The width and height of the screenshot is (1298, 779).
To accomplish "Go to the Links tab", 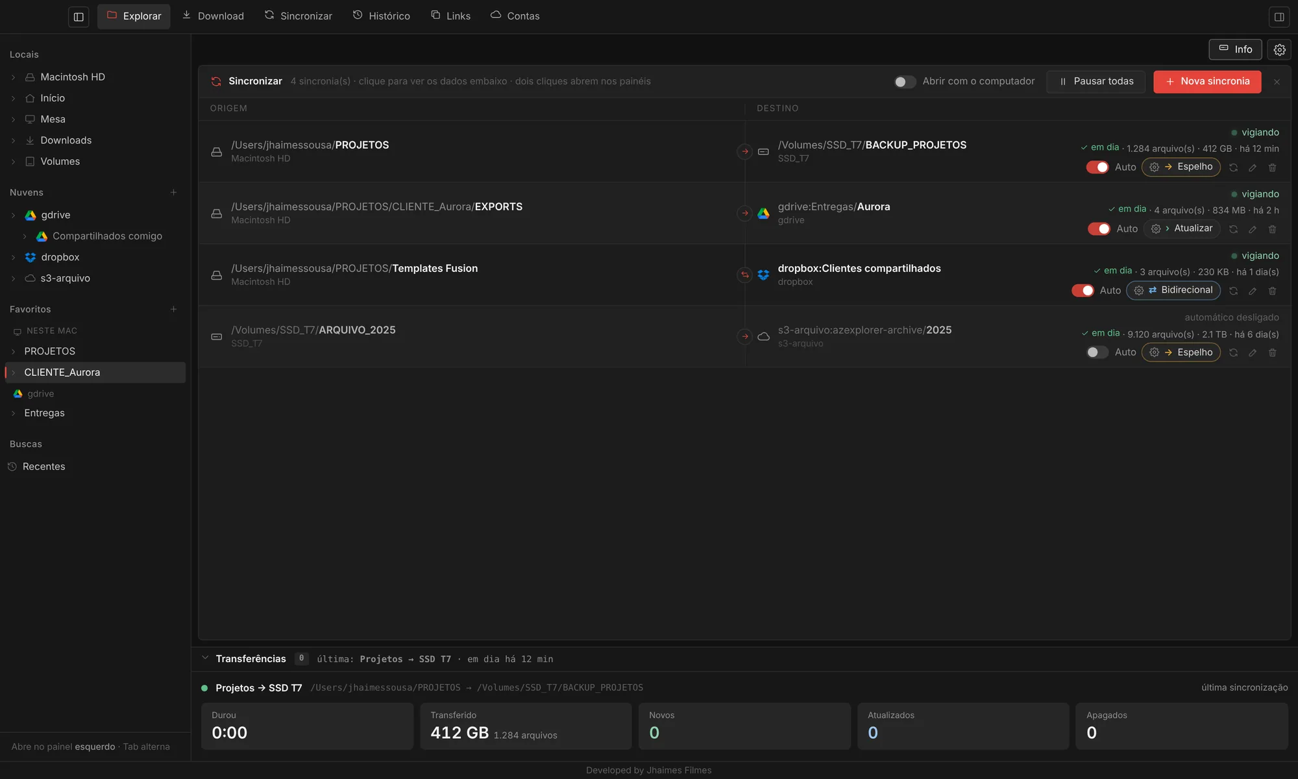I will pos(450,16).
